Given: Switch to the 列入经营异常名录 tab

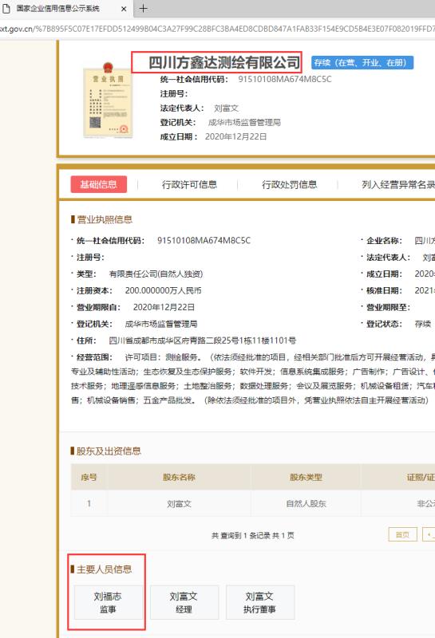Looking at the screenshot, I should click(398, 185).
